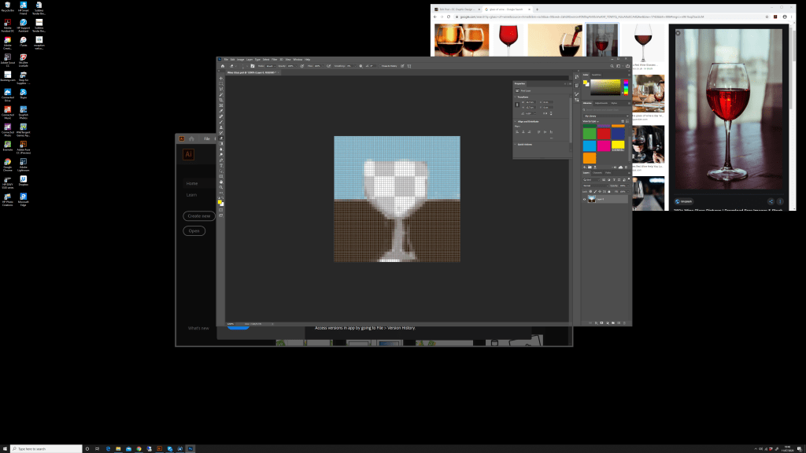This screenshot has height=453, width=806.
Task: Click the Photoshop Home icon in options bar
Action: point(223,67)
